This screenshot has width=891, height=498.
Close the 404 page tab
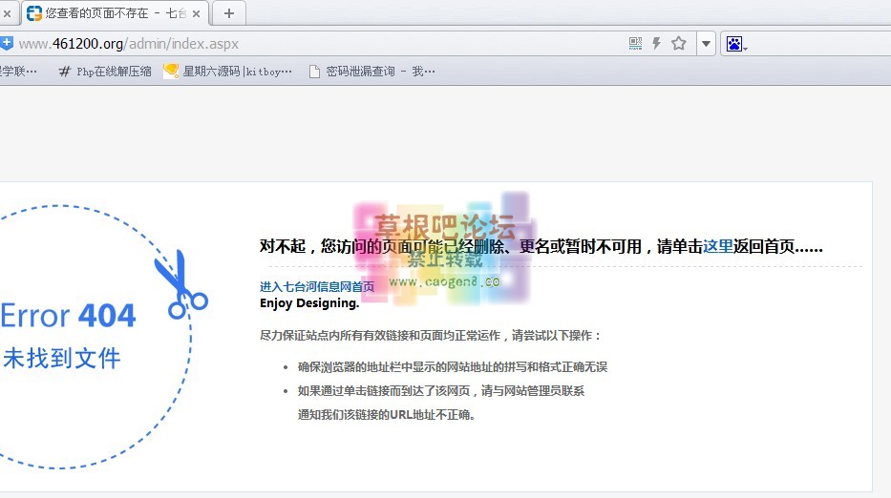click(196, 13)
